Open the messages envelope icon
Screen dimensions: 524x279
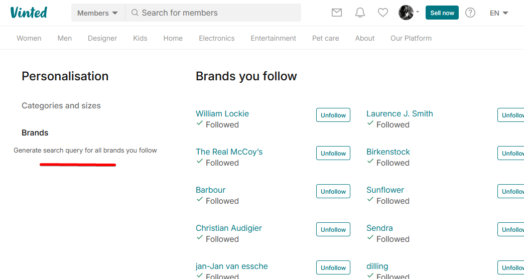pos(337,13)
